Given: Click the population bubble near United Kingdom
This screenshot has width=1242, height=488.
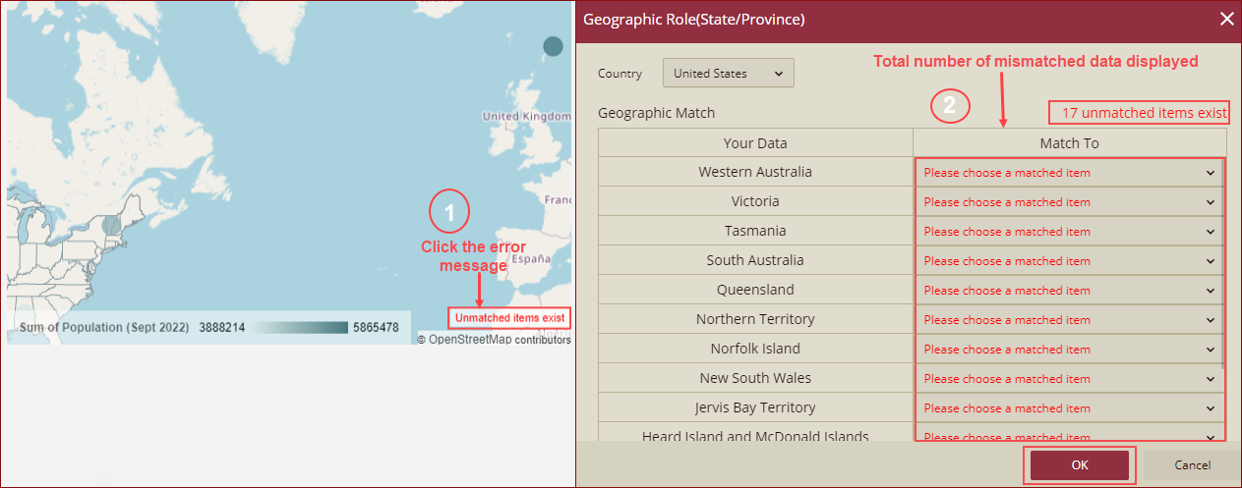Looking at the screenshot, I should (554, 45).
